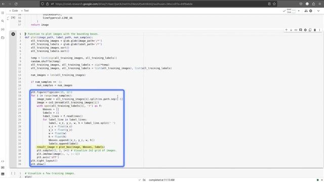324x182 pixels.
Task: Move the cell up
Action: tap(287, 30)
